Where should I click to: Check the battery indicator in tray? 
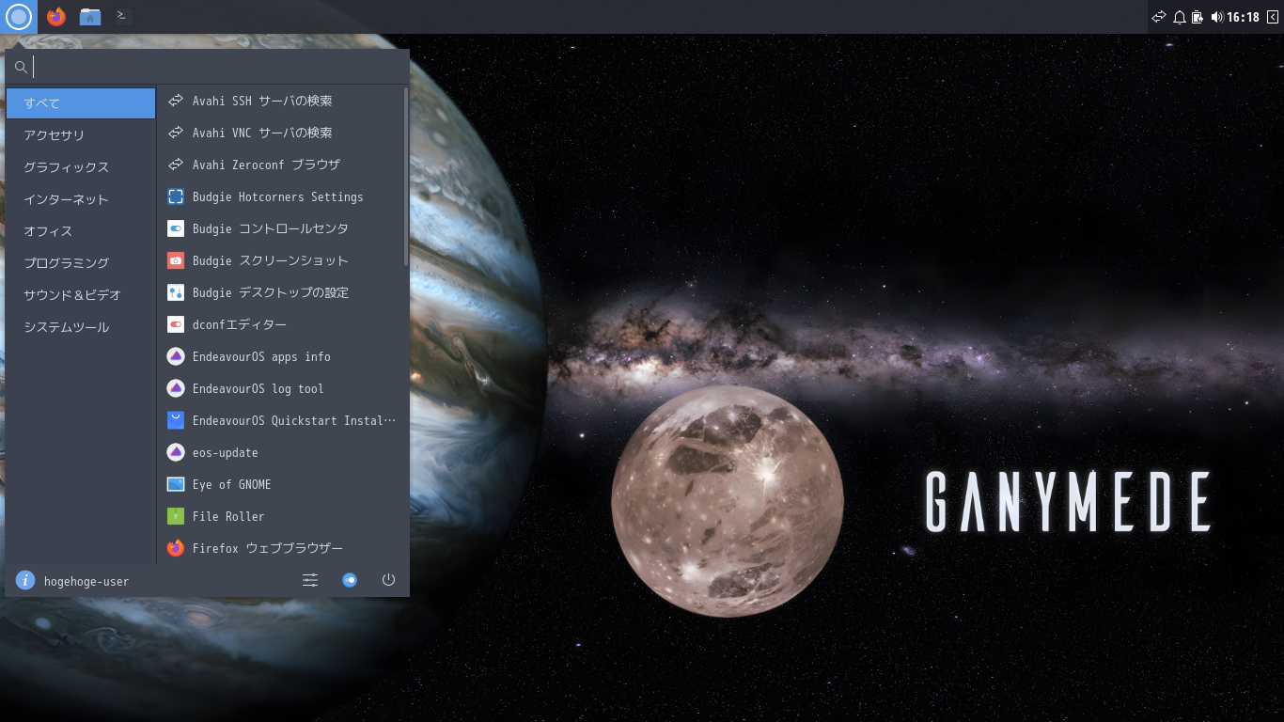point(1198,17)
